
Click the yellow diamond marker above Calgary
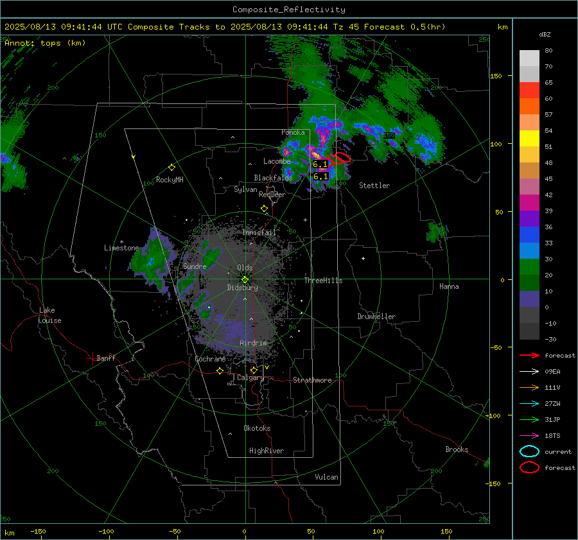tap(254, 370)
